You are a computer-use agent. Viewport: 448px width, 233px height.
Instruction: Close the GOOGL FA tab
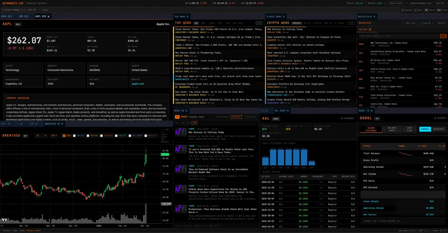(372, 111)
